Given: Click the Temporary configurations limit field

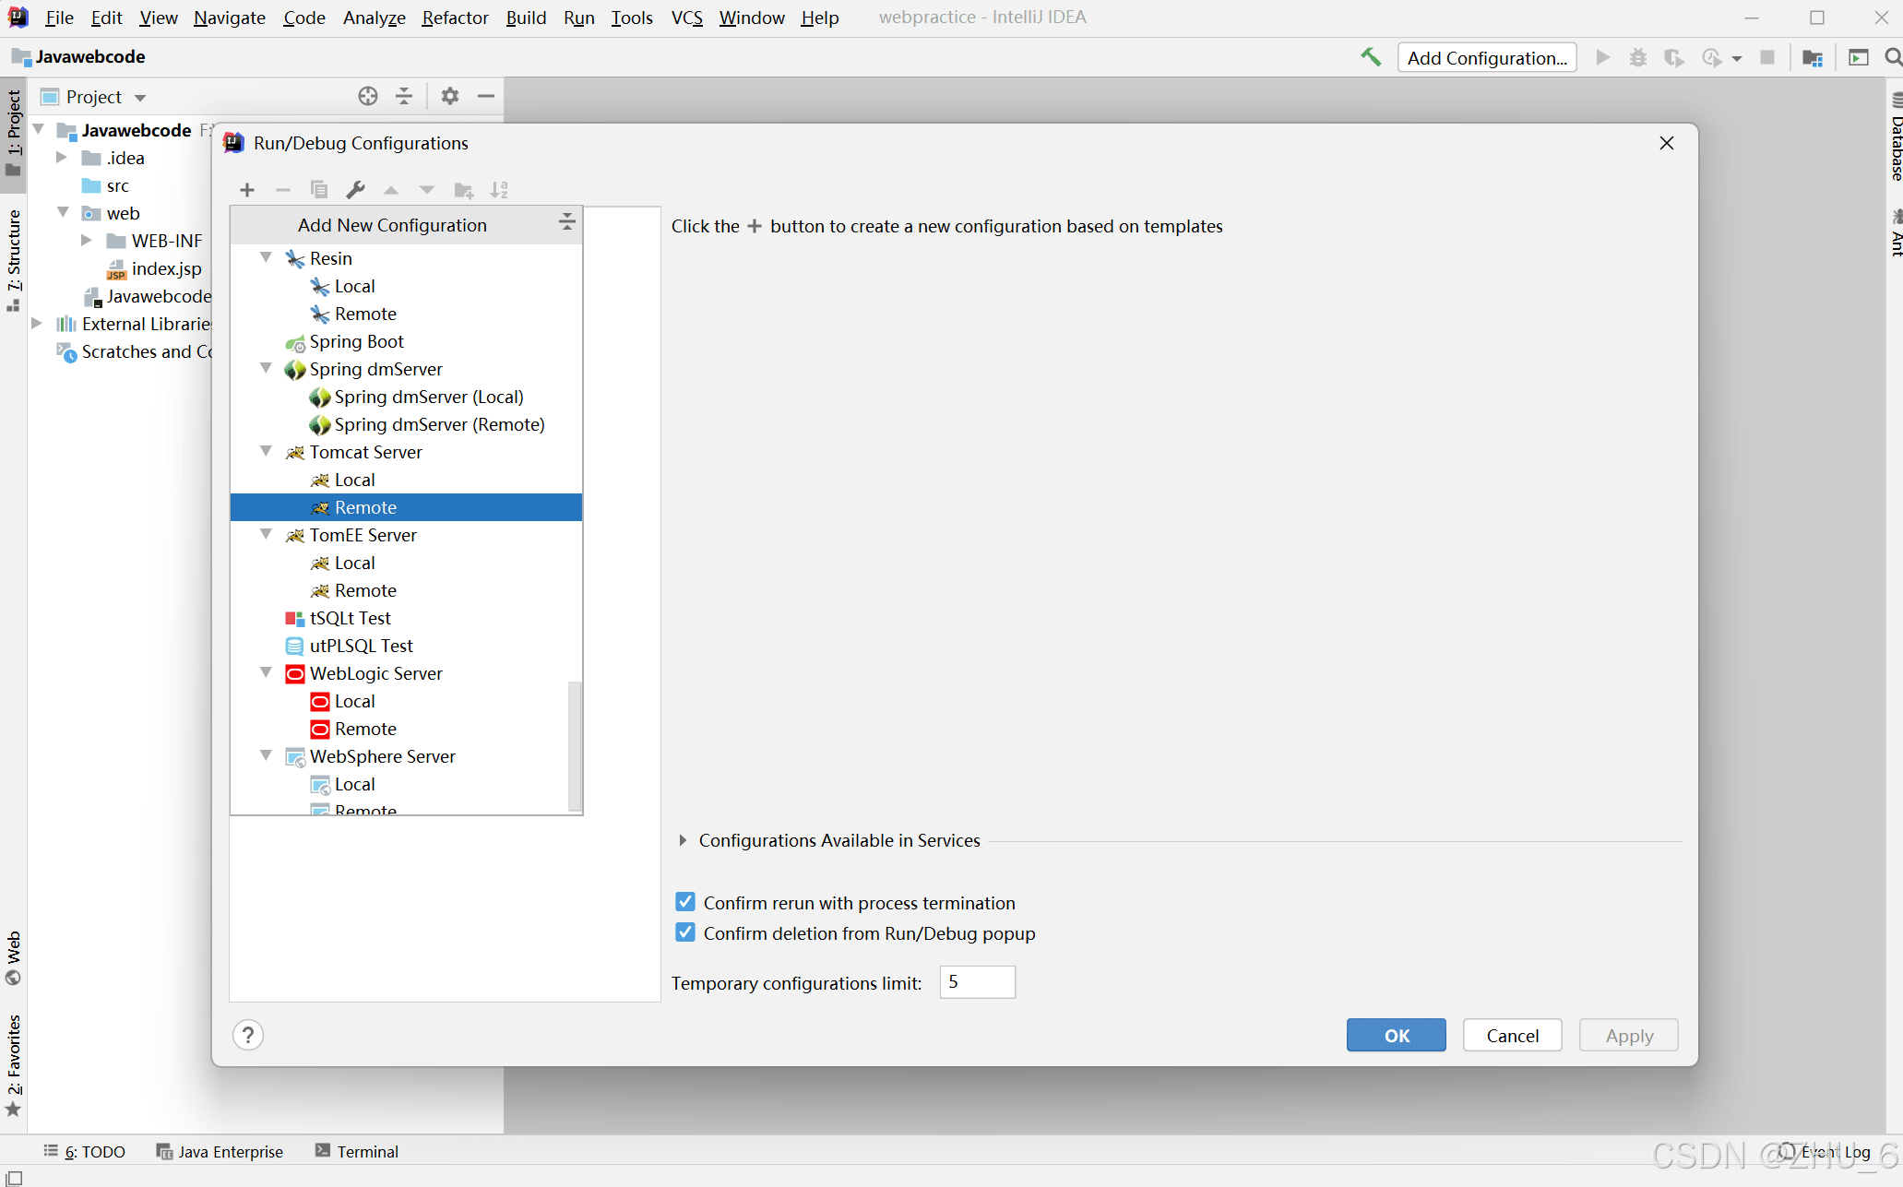Looking at the screenshot, I should 977,982.
